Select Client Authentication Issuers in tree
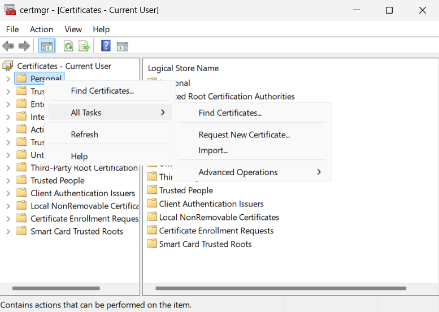This screenshot has width=439, height=312. pyautogui.click(x=82, y=193)
